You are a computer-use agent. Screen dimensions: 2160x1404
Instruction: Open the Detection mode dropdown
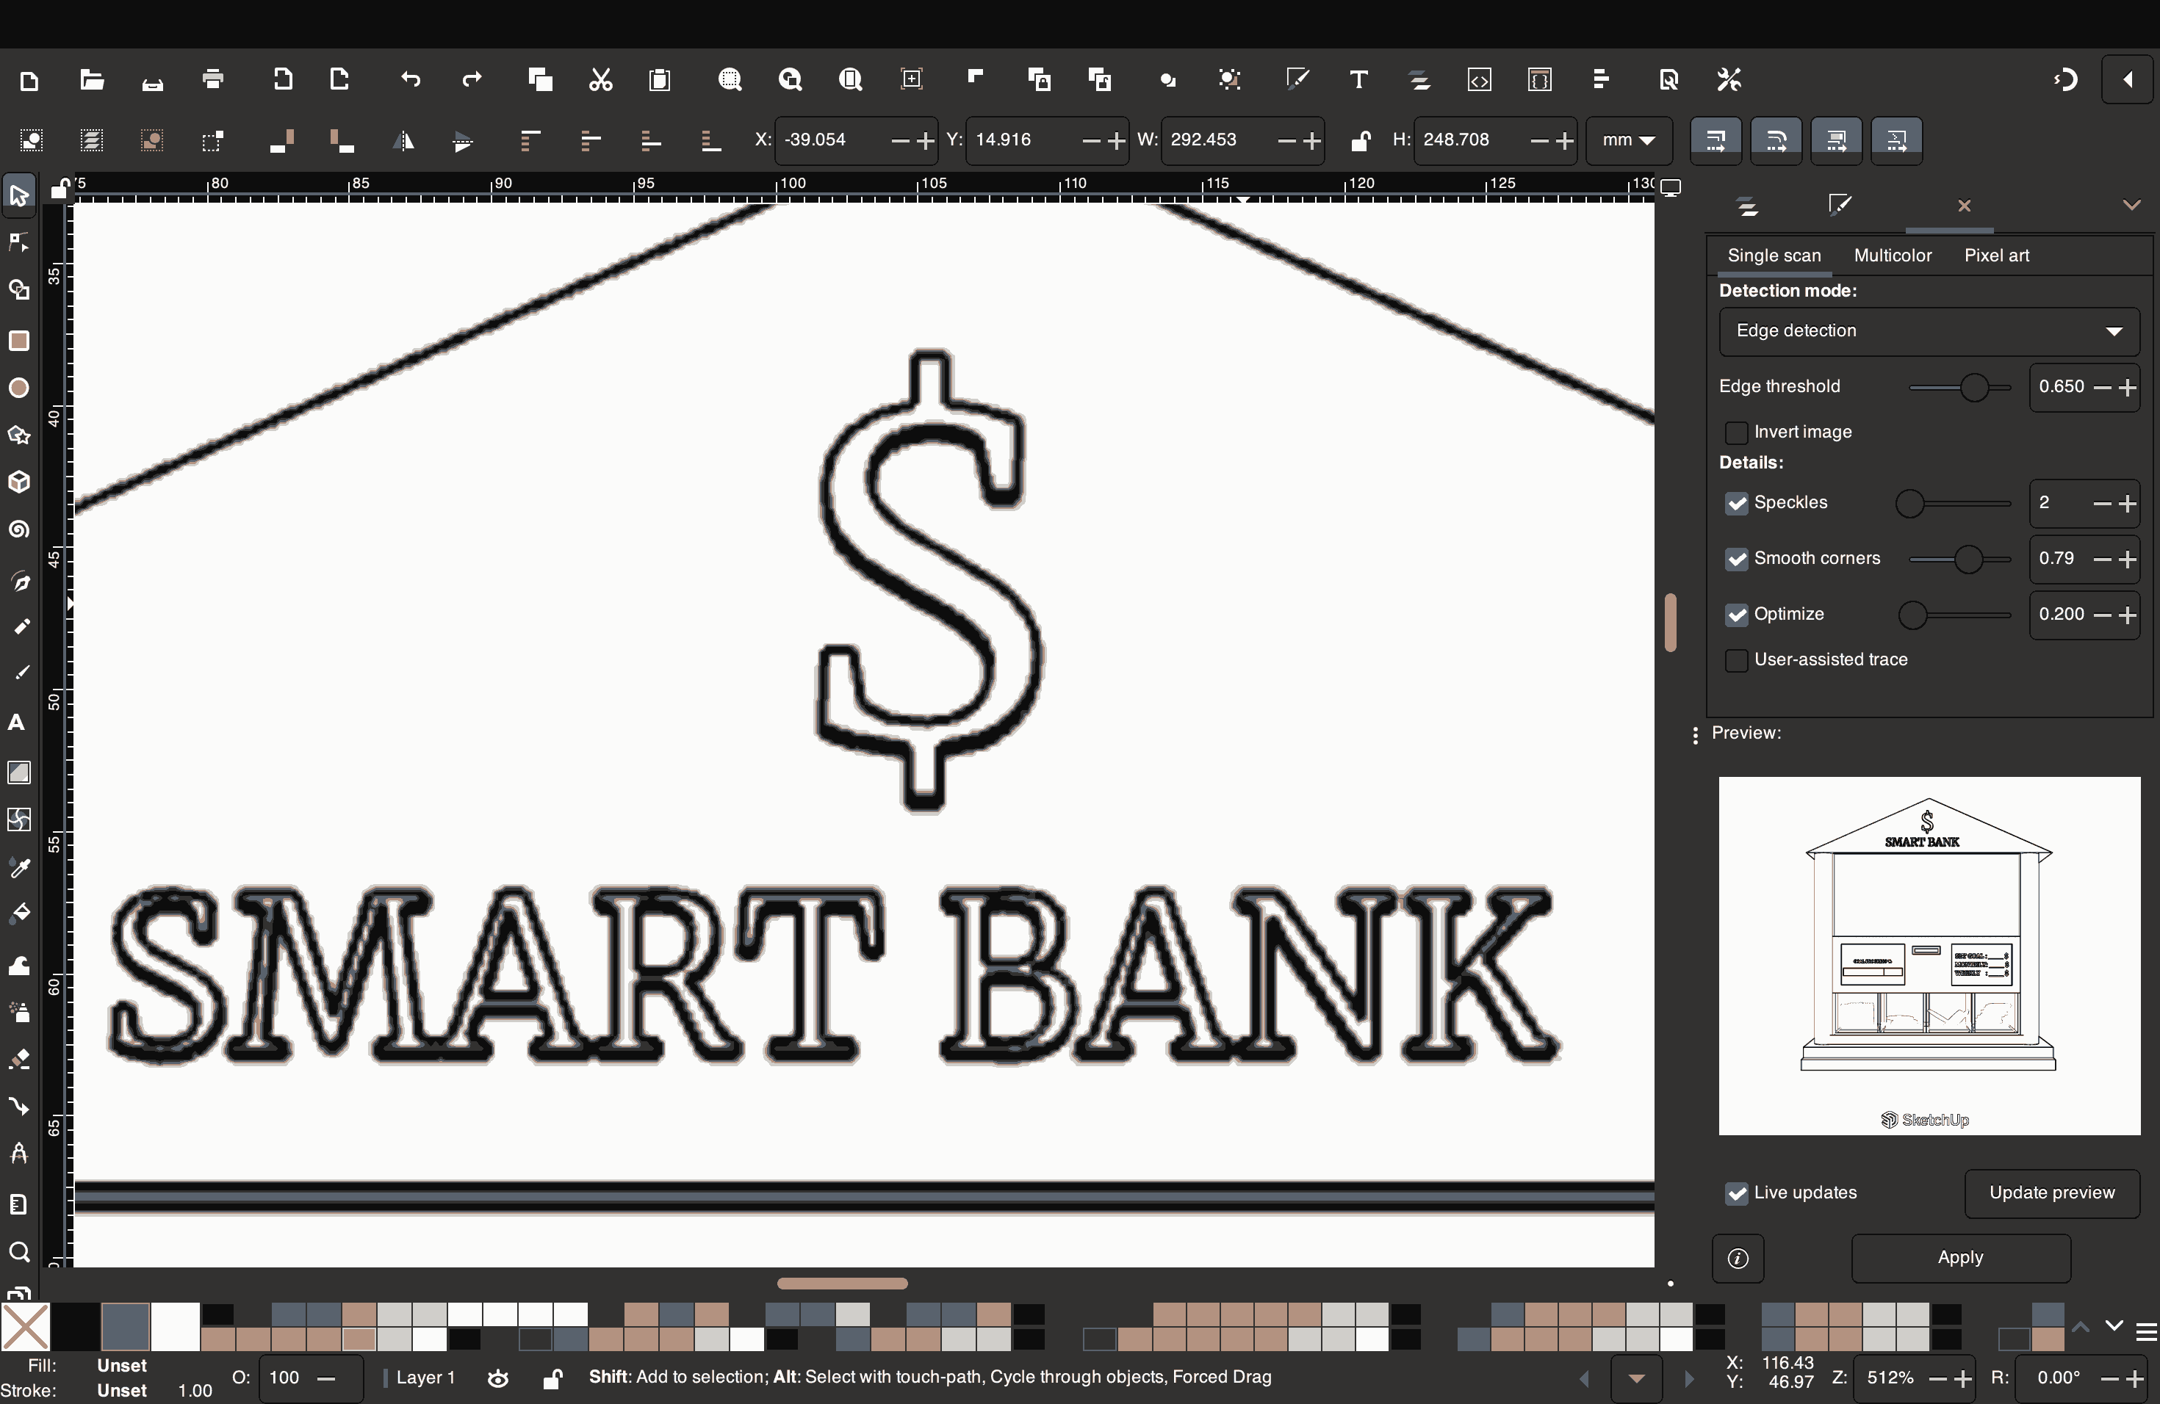click(1929, 331)
